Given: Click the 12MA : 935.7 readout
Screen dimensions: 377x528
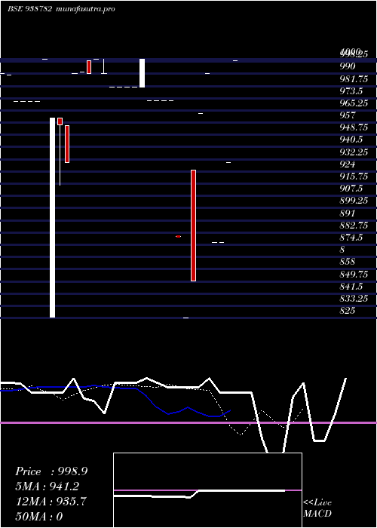Looking at the screenshot, I should pyautogui.click(x=51, y=502).
